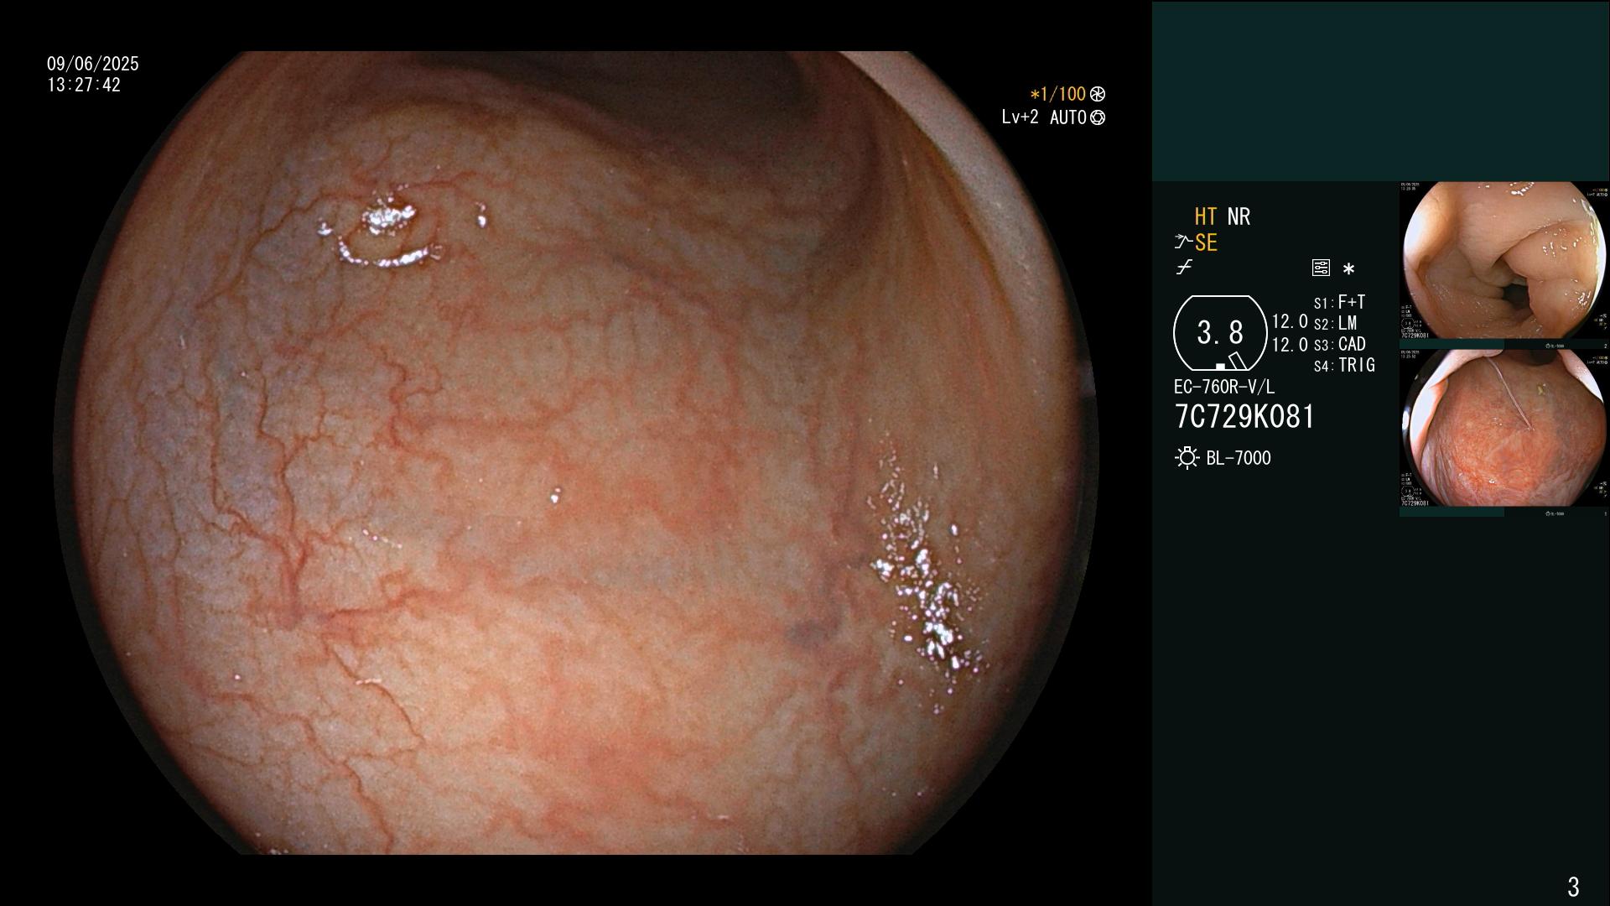Click the SE emphasis label
Screen dimensions: 1610x906
pyautogui.click(x=1206, y=242)
